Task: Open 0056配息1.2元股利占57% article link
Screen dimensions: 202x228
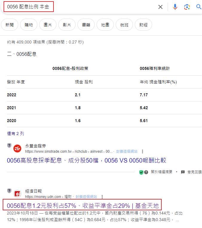Action: (82, 206)
